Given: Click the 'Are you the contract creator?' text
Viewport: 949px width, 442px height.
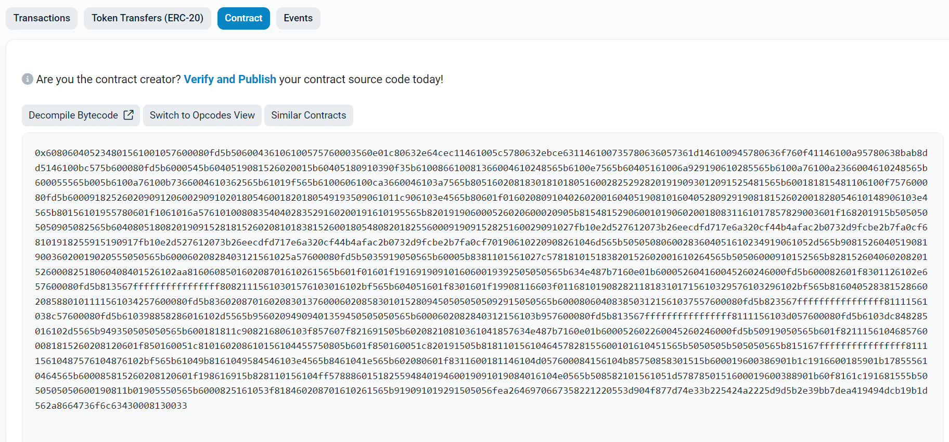Looking at the screenshot, I should (109, 79).
